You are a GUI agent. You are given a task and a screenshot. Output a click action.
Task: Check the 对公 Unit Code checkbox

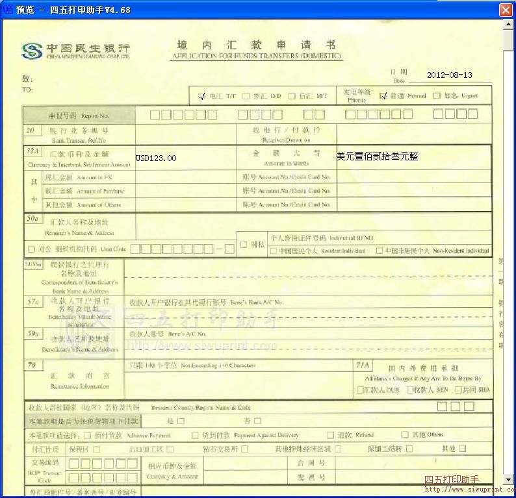coord(31,249)
